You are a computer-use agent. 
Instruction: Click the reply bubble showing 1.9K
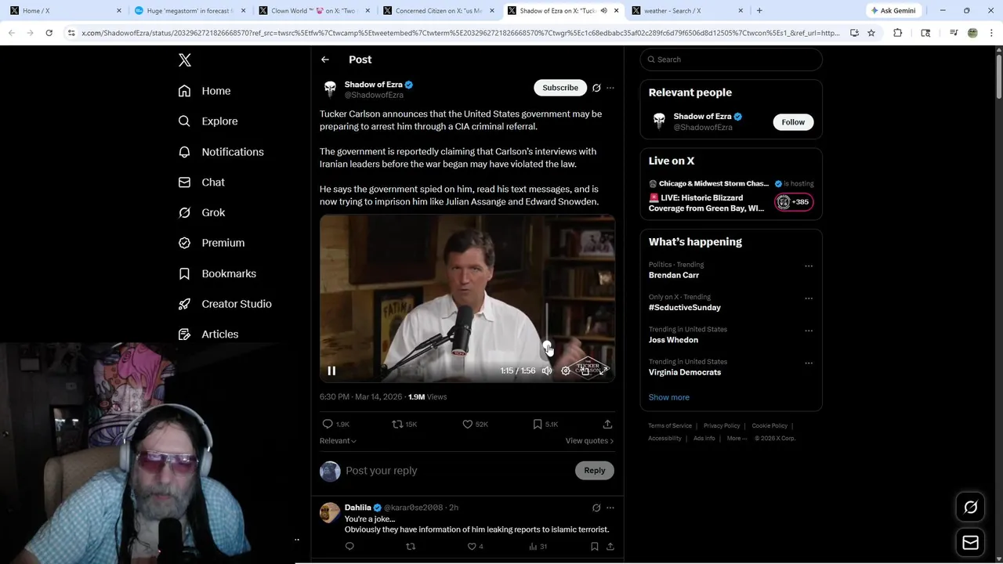tap(335, 424)
